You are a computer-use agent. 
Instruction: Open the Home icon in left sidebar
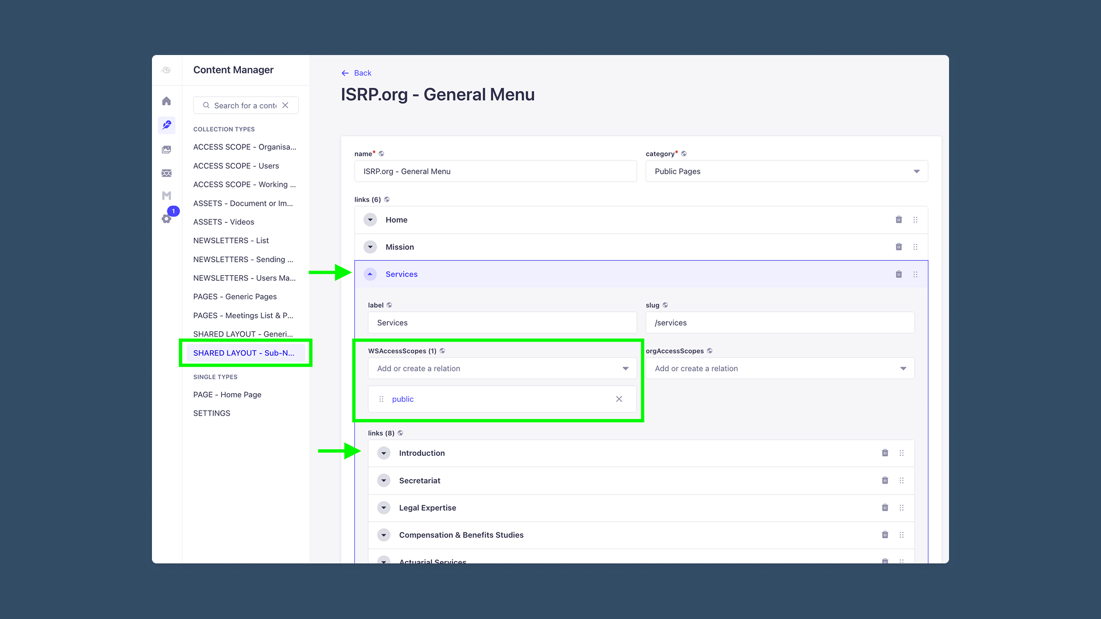click(x=166, y=101)
